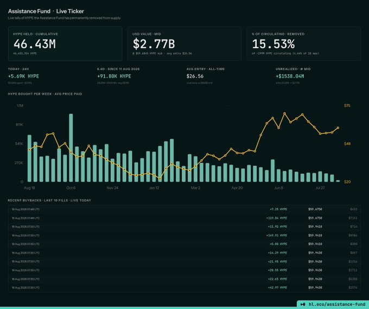Click the 'Jun 8' x-axis label
This screenshot has height=309, width=369.
click(x=278, y=188)
